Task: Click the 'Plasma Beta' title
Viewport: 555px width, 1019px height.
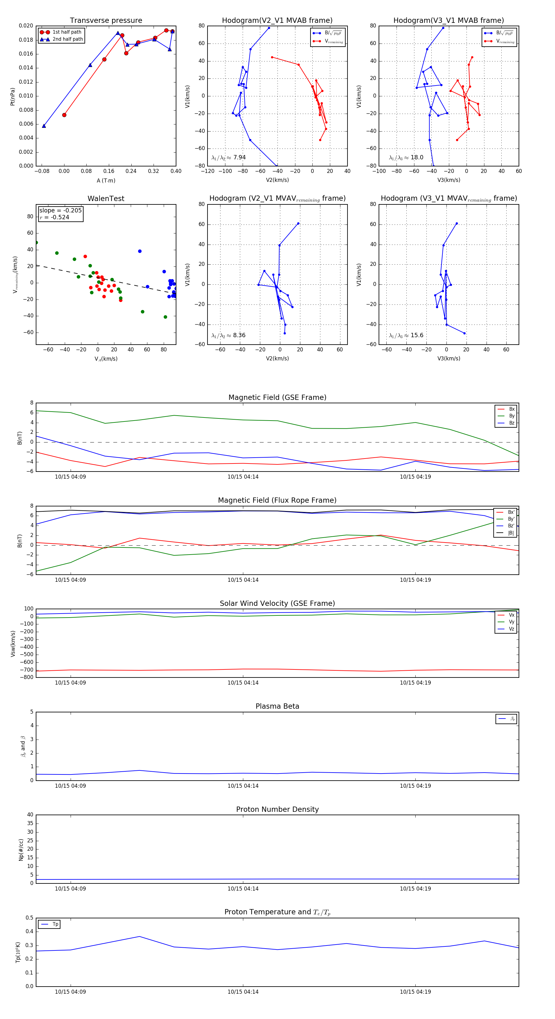Action: [277, 706]
